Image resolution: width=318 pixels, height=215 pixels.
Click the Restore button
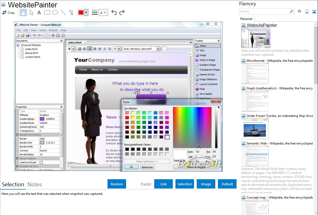click(x=117, y=184)
